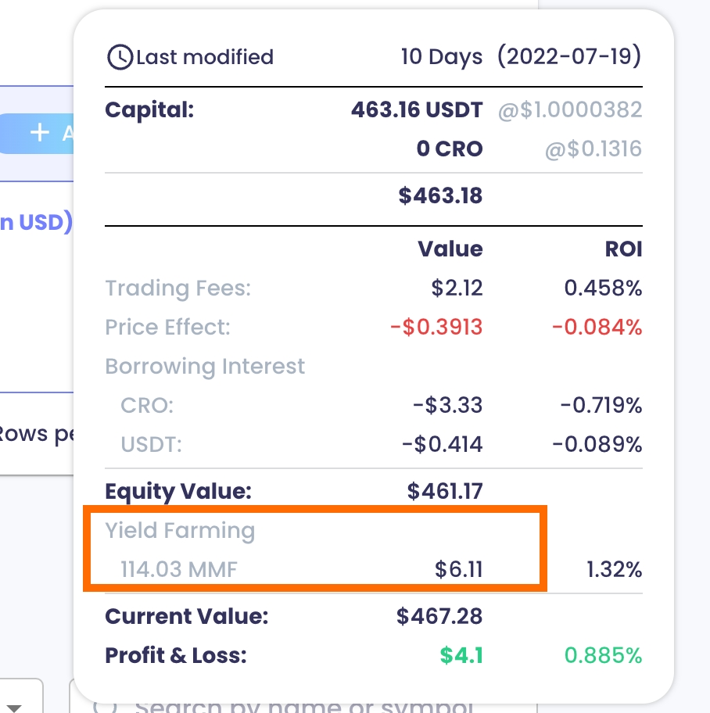Screen dimensions: 710x713
Task: Click the Borrowing Interest label
Action: coord(205,367)
